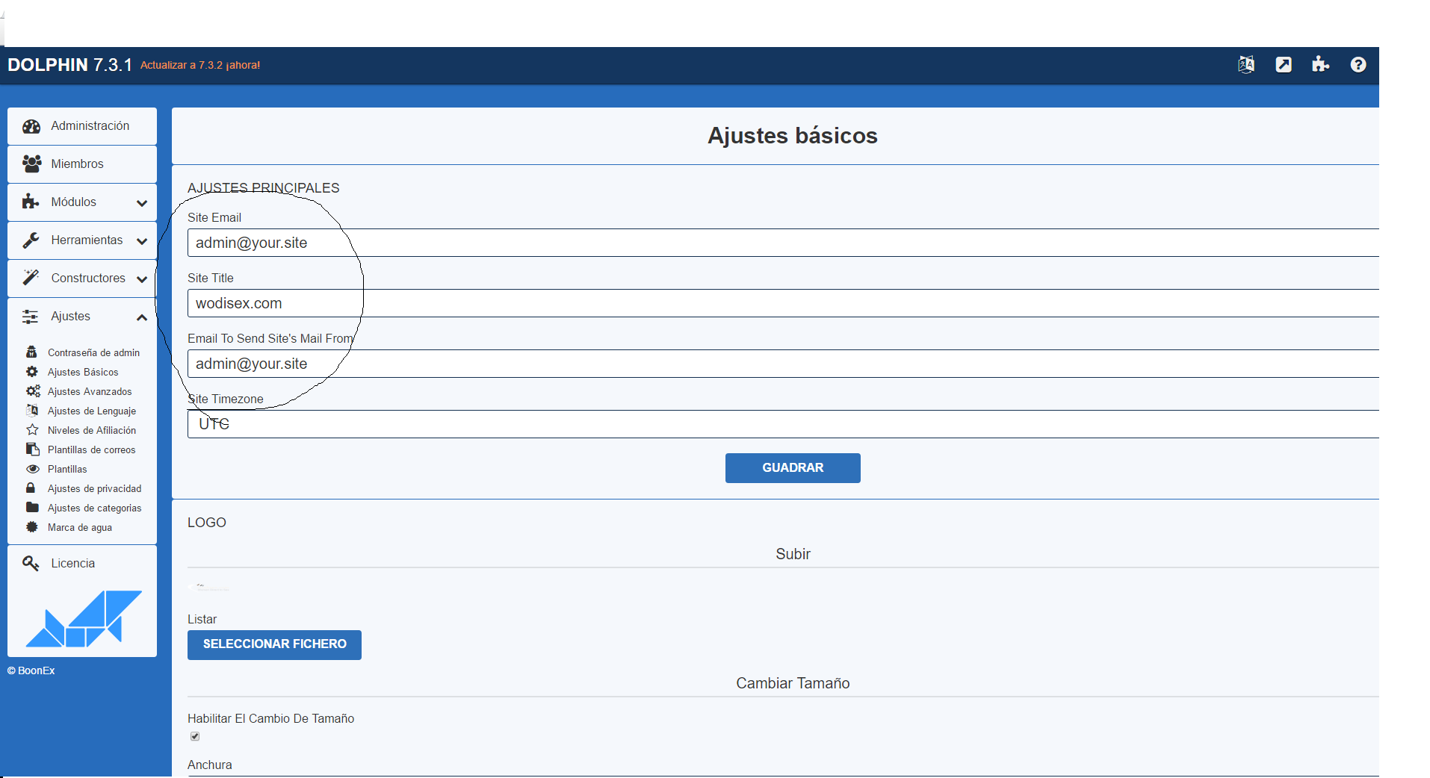This screenshot has width=1430, height=778.
Task: Click the Cambiar Tamaño section heading
Action: pos(793,683)
